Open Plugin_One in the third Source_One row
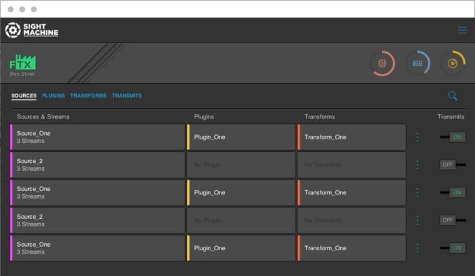Screen dimensions: 475x276 pyautogui.click(x=241, y=248)
